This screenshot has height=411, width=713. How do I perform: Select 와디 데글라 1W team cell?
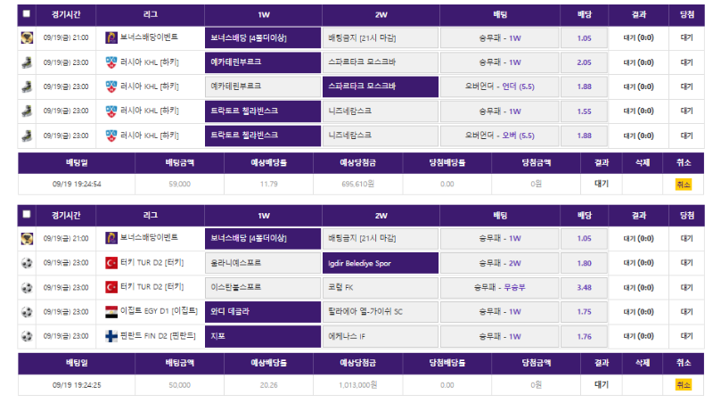click(263, 312)
